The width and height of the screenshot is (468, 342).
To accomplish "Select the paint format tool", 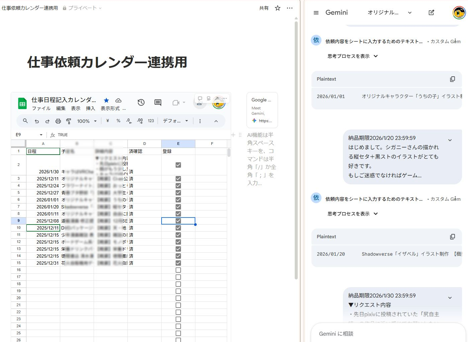I will click(x=69, y=121).
